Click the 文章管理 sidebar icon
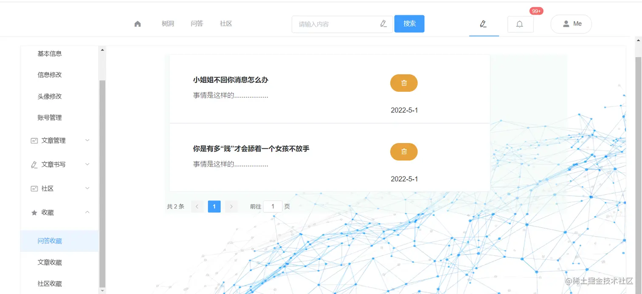The width and height of the screenshot is (642, 294). [x=34, y=140]
